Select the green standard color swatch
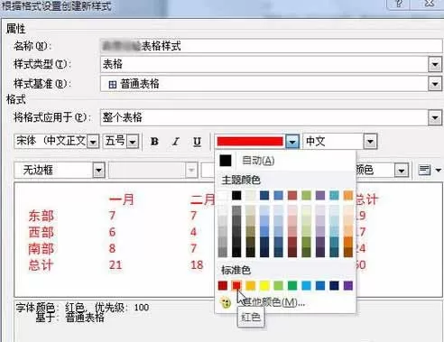 pyautogui.click(x=292, y=285)
